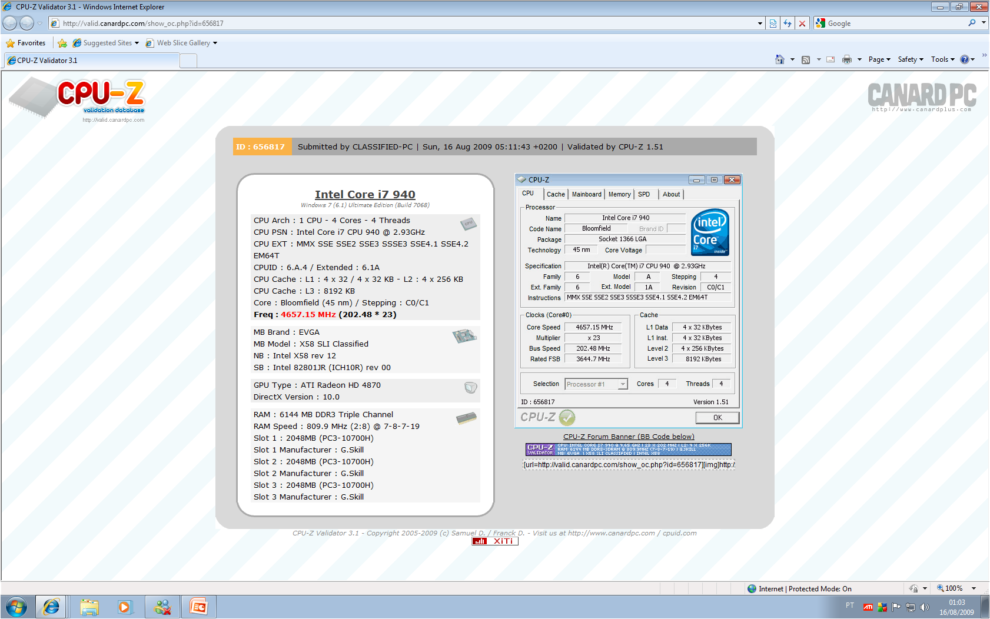Click the Messenger taskbar icon

[162, 607]
